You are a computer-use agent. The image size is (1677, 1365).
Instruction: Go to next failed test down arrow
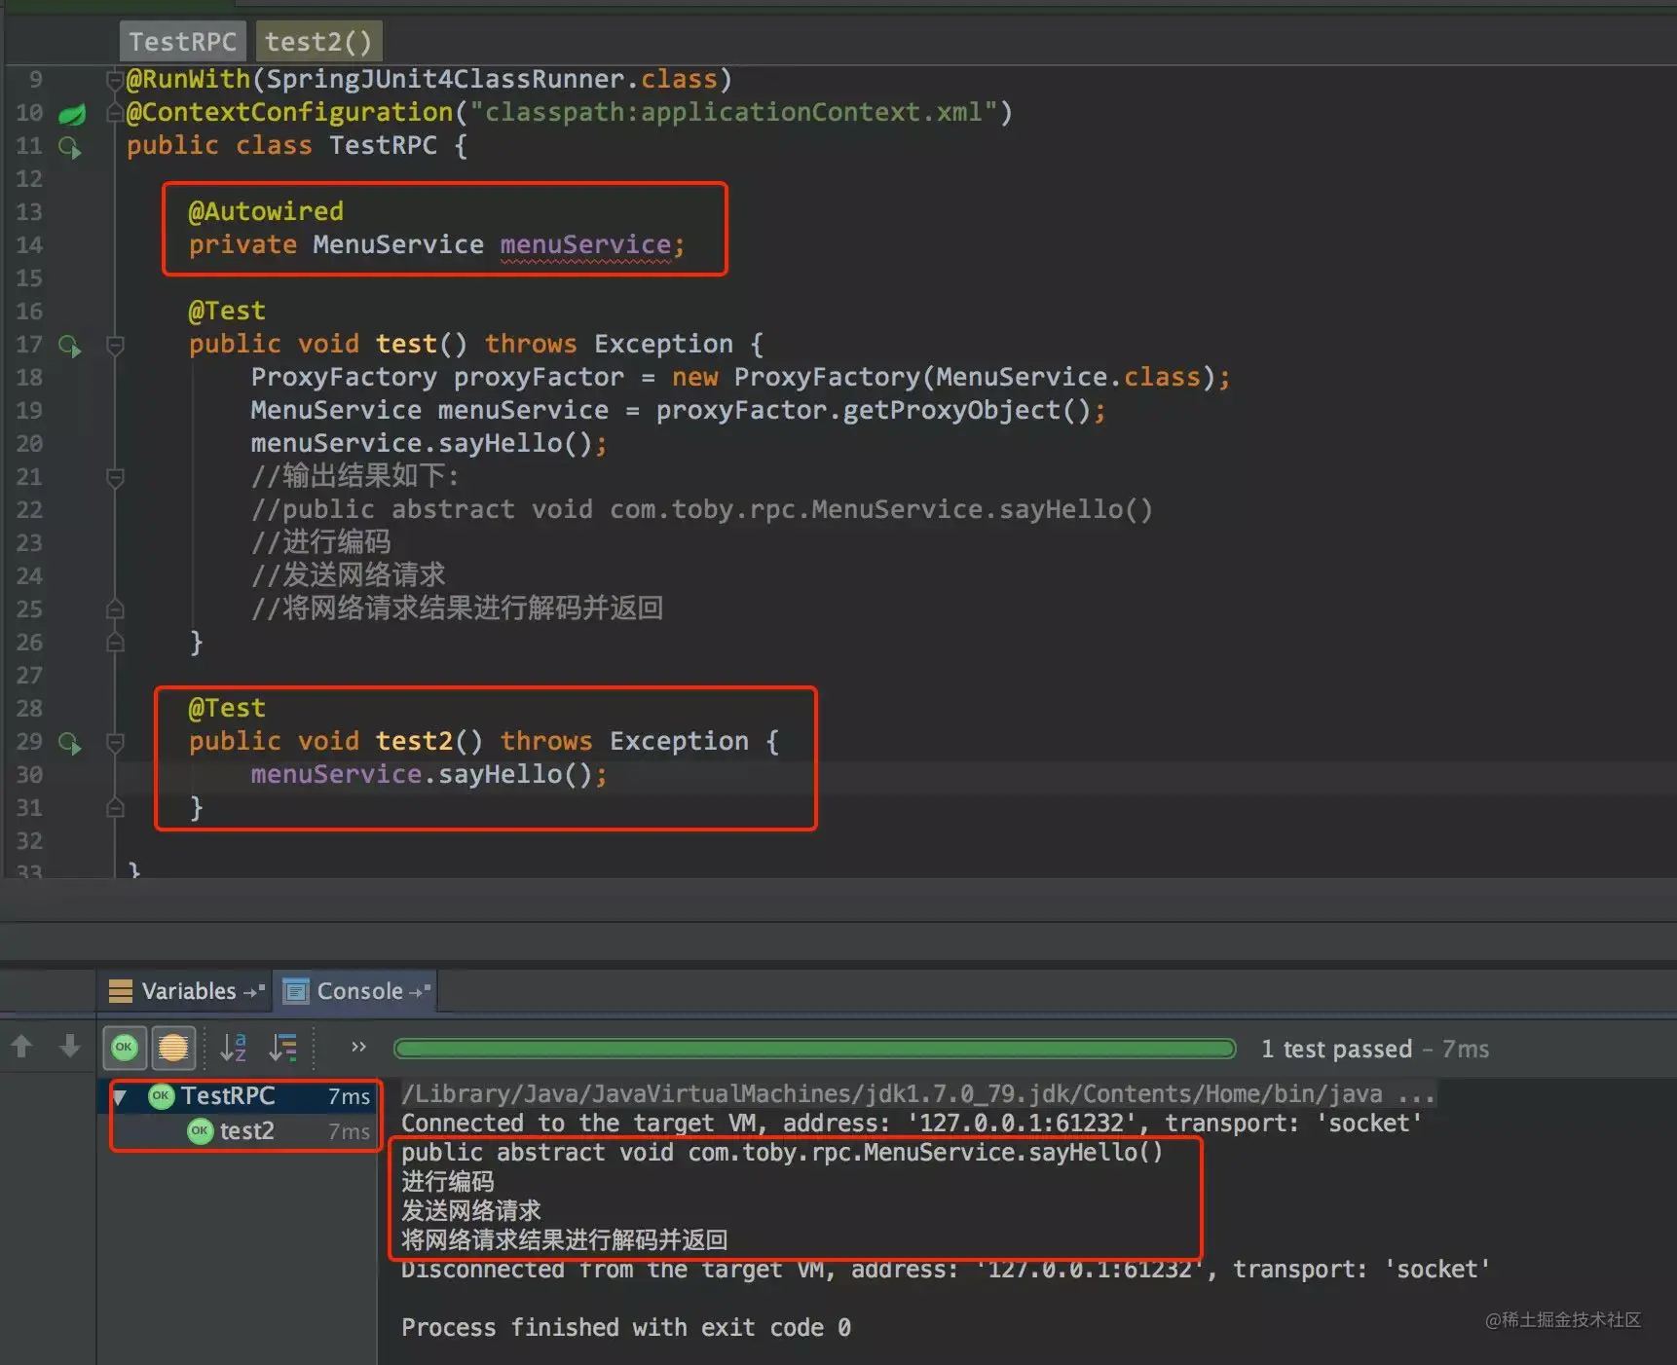point(70,1047)
